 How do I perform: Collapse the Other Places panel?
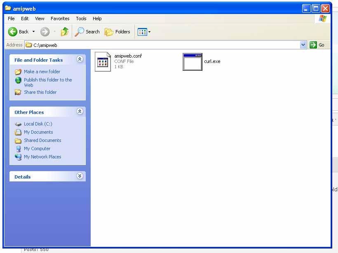point(80,112)
